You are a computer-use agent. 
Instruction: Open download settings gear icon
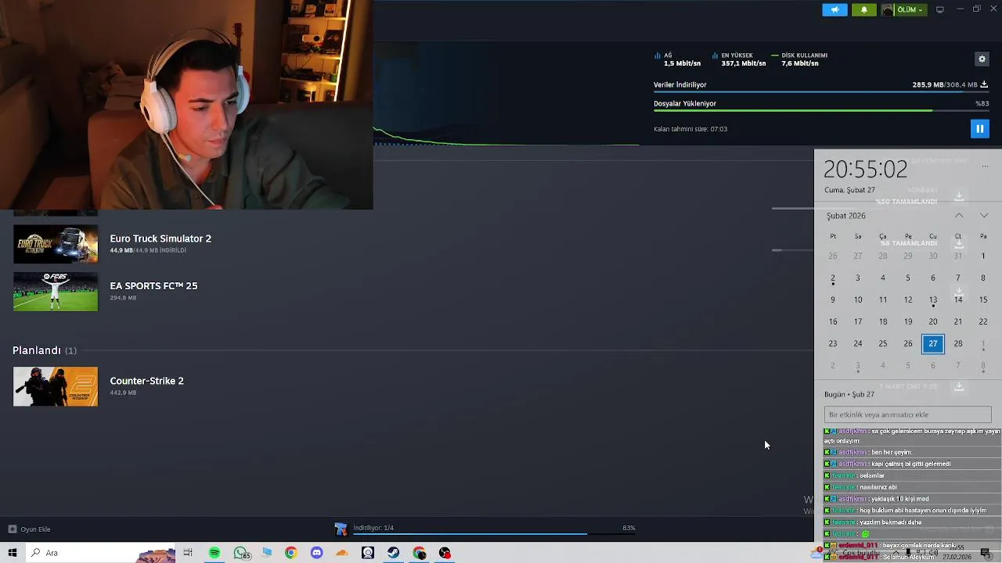(x=982, y=59)
